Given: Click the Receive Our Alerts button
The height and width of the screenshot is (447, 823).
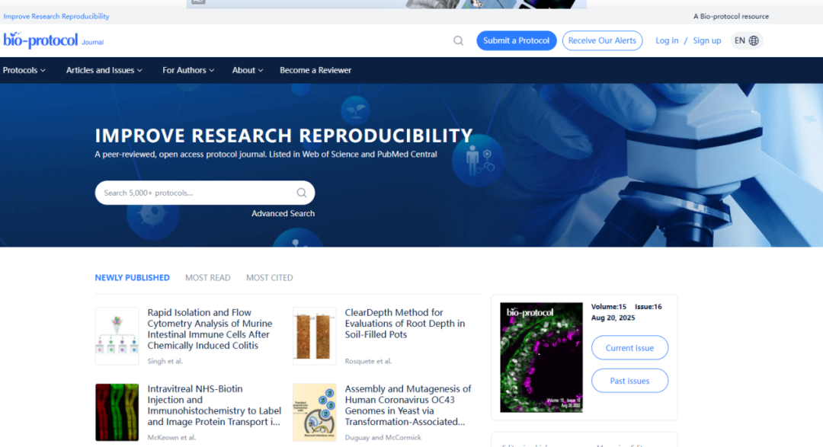Looking at the screenshot, I should click(602, 41).
